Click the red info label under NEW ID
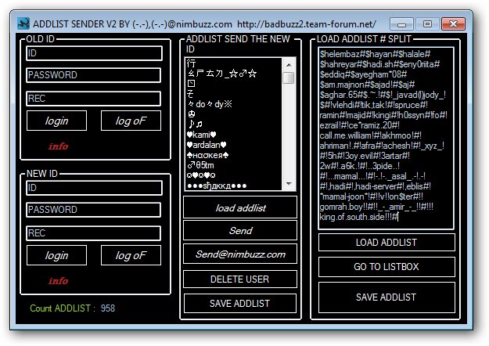The image size is (489, 346). click(x=58, y=281)
